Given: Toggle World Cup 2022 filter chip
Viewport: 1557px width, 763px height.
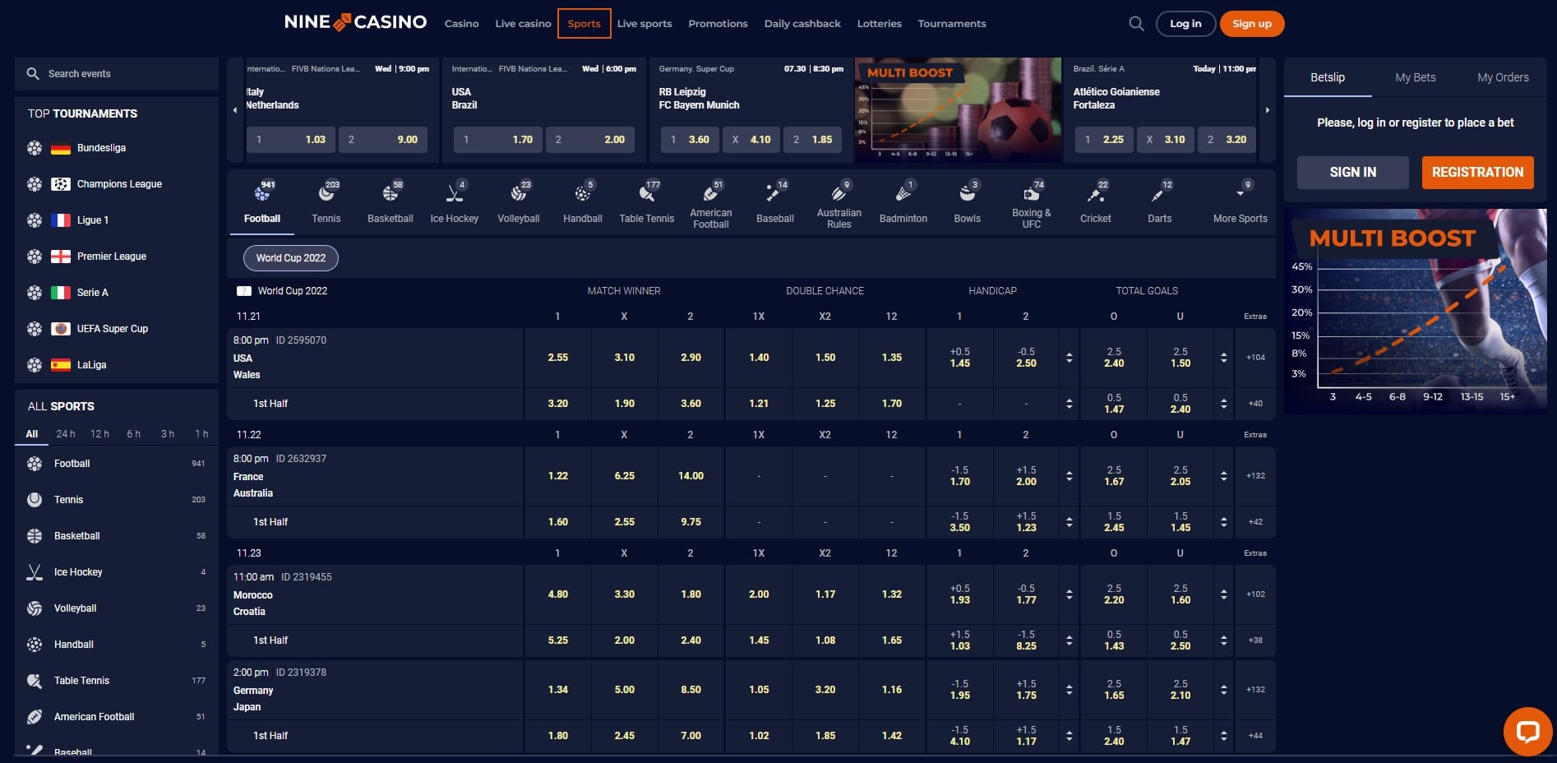Looking at the screenshot, I should click(291, 258).
